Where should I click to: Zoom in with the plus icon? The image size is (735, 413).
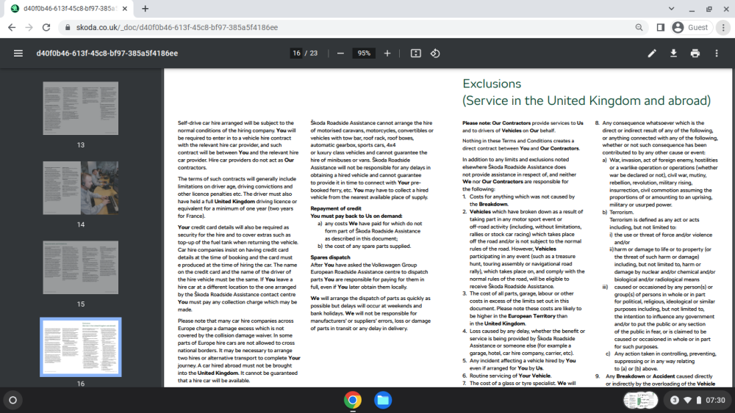point(387,54)
